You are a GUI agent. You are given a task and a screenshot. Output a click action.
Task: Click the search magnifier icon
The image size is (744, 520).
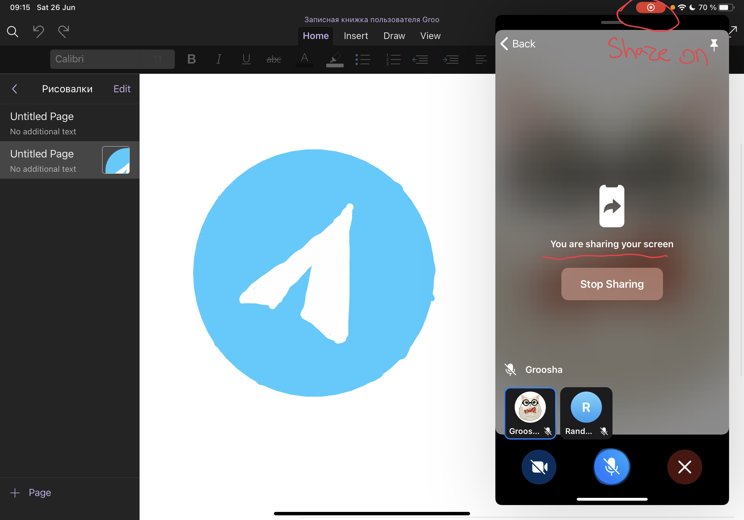pos(13,31)
